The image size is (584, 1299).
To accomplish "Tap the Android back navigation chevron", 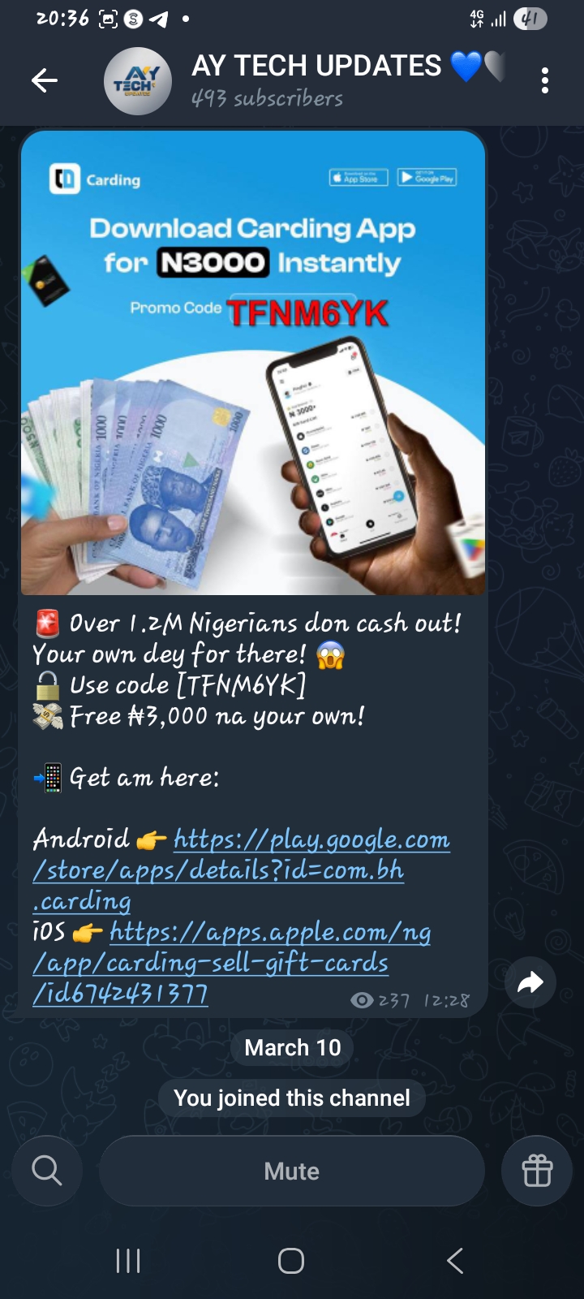I will 455,1261.
